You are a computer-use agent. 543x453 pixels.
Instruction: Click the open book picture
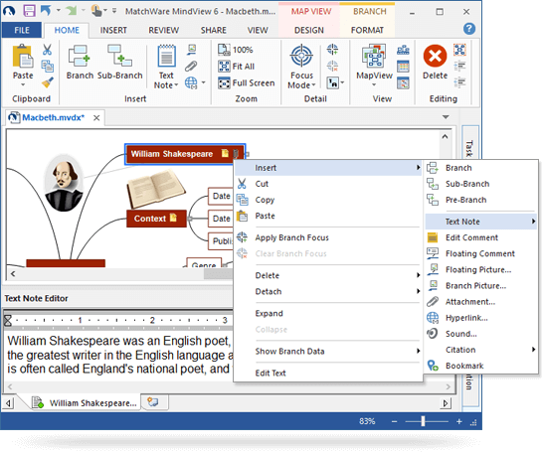point(155,189)
